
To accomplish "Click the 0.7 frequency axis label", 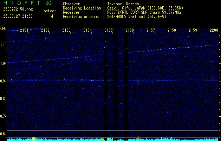I will (x=3, y=116).
